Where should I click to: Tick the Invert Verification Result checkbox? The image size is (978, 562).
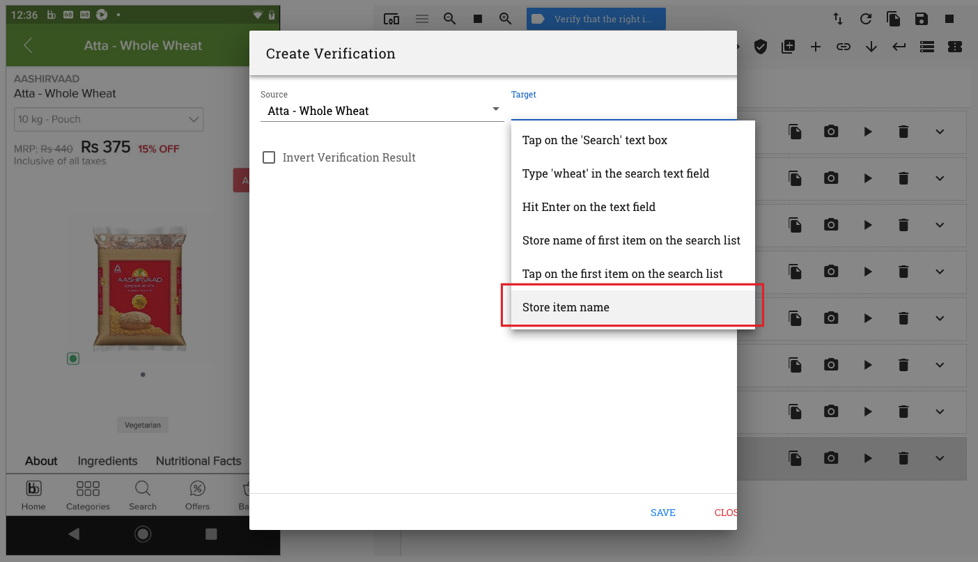(269, 157)
